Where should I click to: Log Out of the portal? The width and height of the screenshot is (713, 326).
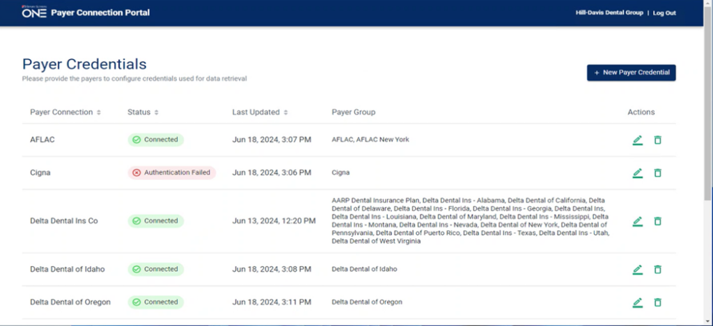point(664,13)
